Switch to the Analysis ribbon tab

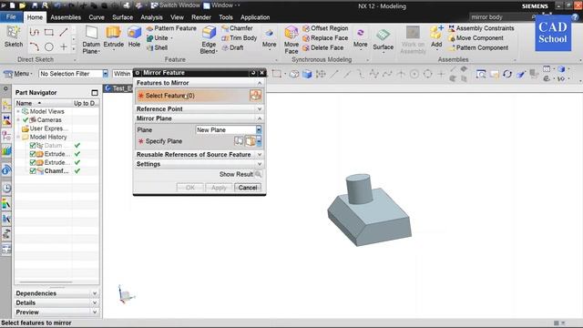click(151, 17)
